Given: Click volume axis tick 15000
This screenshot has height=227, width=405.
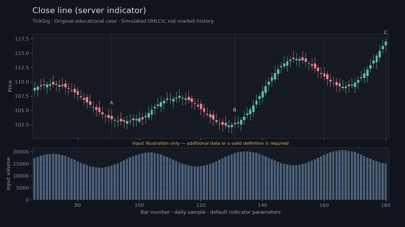Looking at the screenshot, I should tap(22, 164).
